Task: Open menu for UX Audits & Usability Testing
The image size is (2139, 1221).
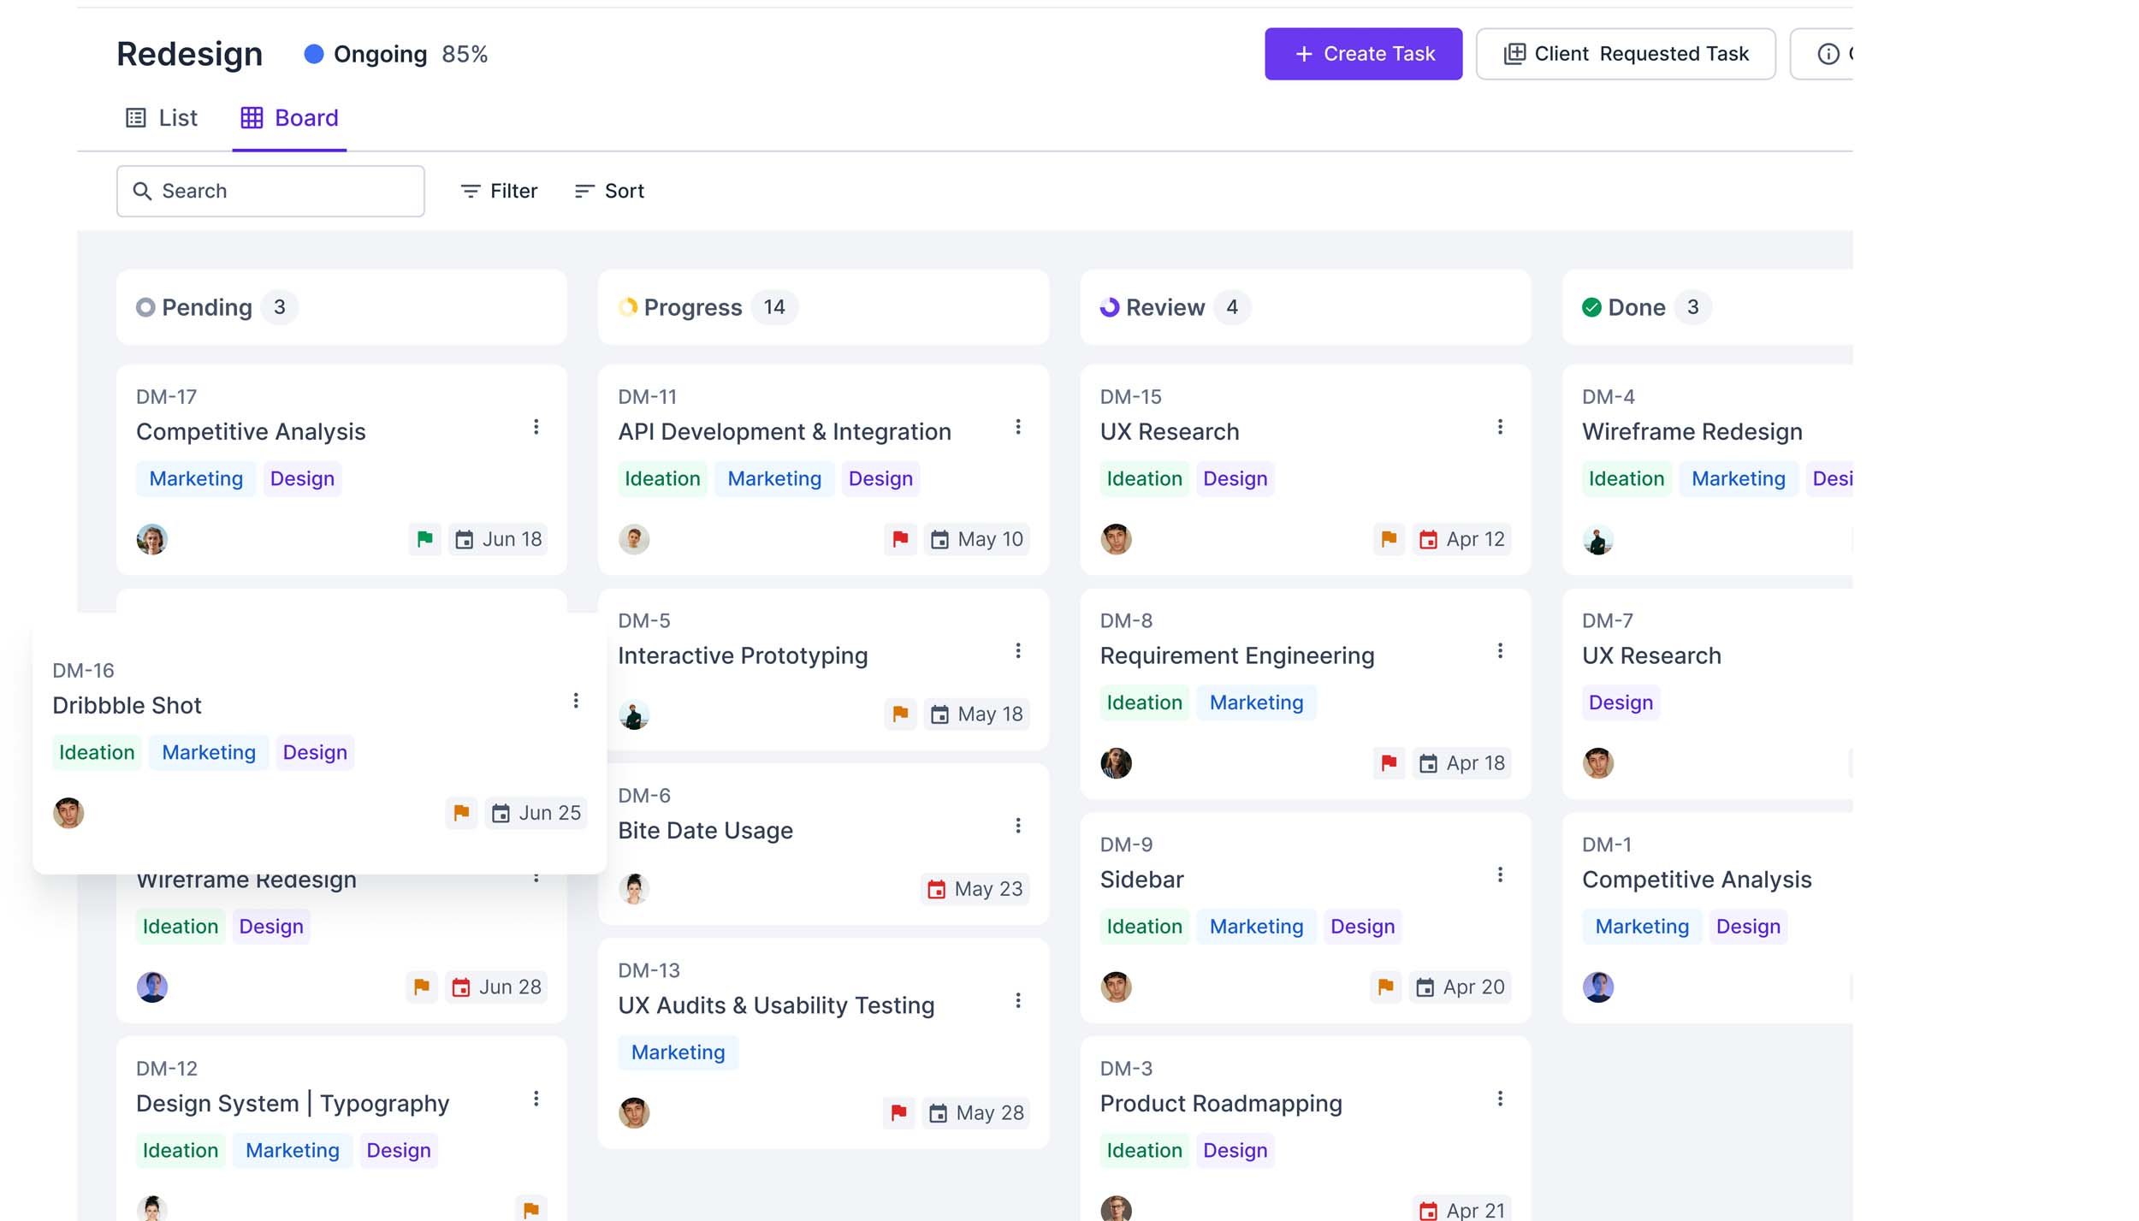Action: [x=1018, y=1001]
